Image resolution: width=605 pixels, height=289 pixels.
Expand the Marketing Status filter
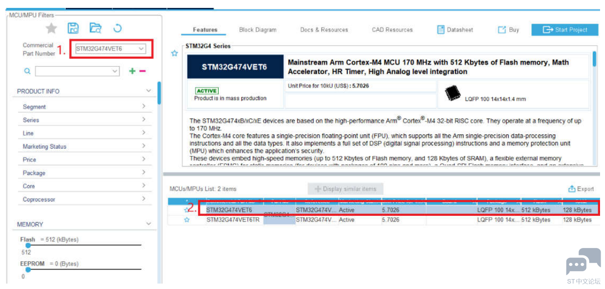(x=144, y=146)
